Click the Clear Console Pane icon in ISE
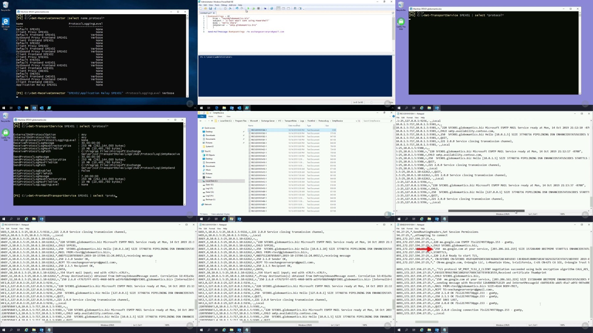 tap(230, 8)
